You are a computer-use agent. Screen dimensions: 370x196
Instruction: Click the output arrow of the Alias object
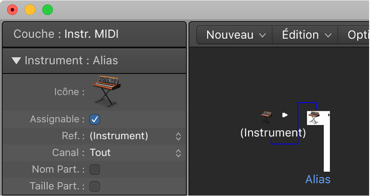pyautogui.click(x=328, y=115)
